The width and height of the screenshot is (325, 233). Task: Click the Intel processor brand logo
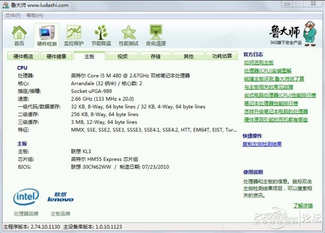26,197
